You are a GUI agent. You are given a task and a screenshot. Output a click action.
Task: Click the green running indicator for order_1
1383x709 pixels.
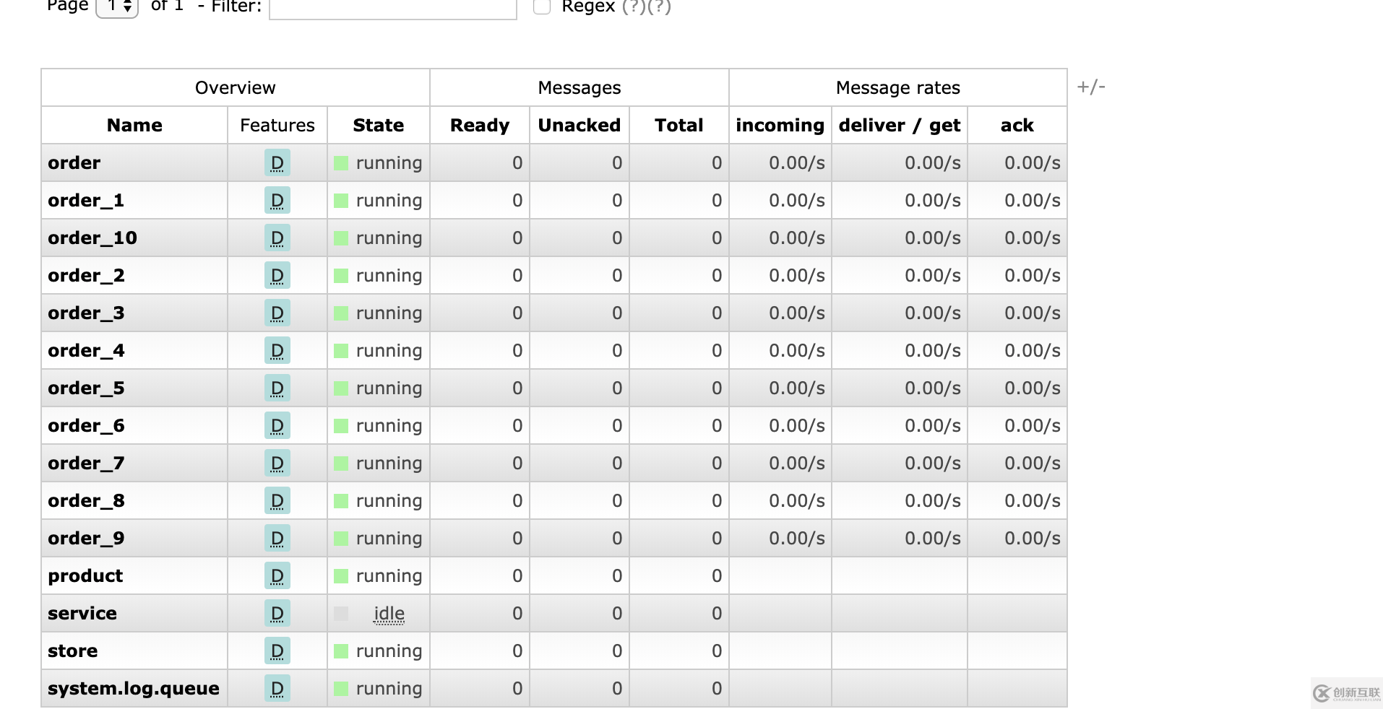point(341,201)
